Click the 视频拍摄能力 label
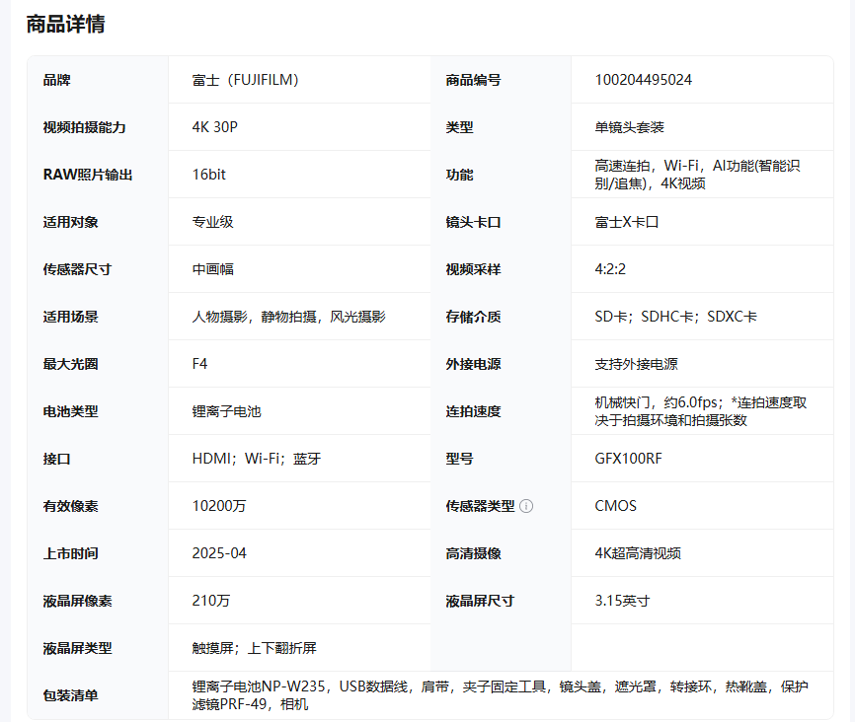This screenshot has height=722, width=855. [x=85, y=127]
